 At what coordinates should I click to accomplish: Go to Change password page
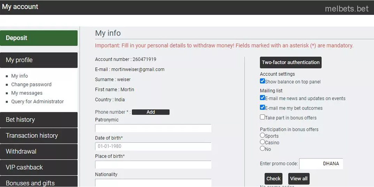[x=31, y=85]
